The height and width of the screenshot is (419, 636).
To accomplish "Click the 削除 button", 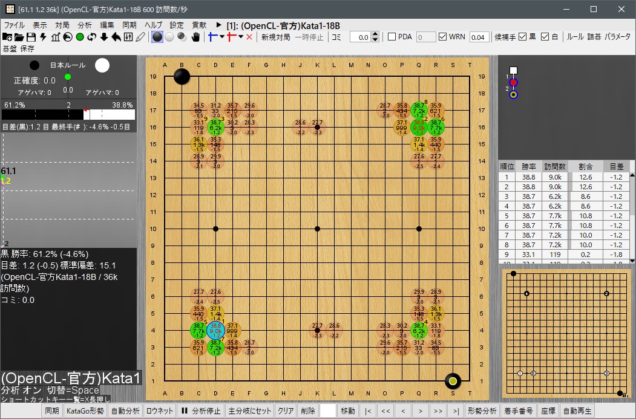I will [308, 411].
